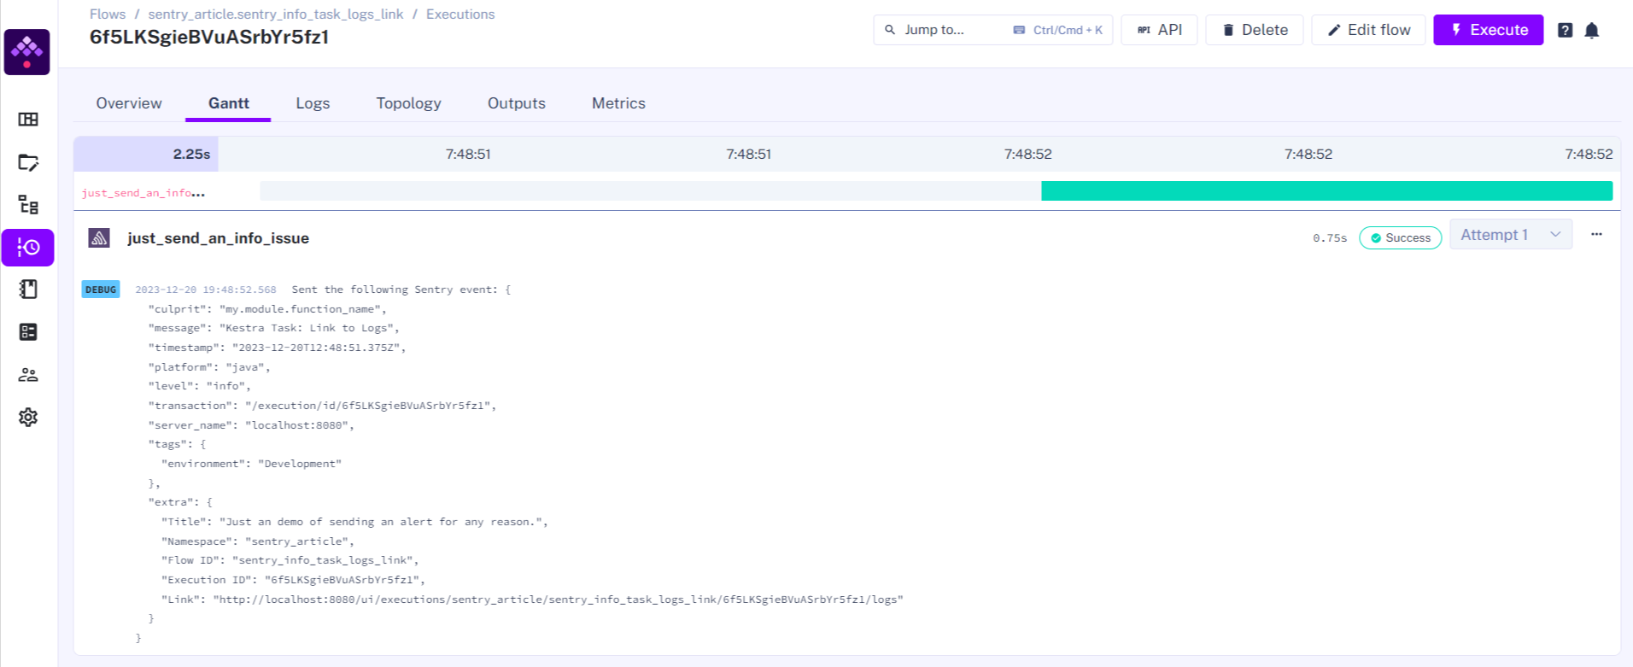1633x667 pixels.
Task: Click the Edit flow button
Action: click(x=1367, y=30)
